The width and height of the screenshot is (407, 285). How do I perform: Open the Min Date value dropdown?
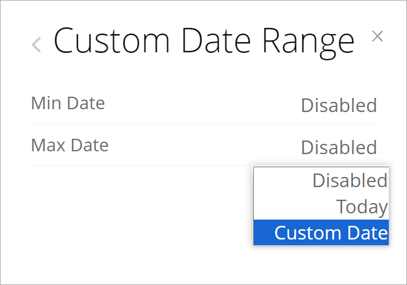pos(339,105)
